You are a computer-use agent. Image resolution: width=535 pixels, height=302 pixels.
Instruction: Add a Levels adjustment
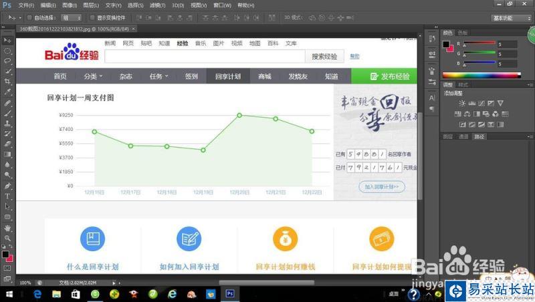click(472, 103)
